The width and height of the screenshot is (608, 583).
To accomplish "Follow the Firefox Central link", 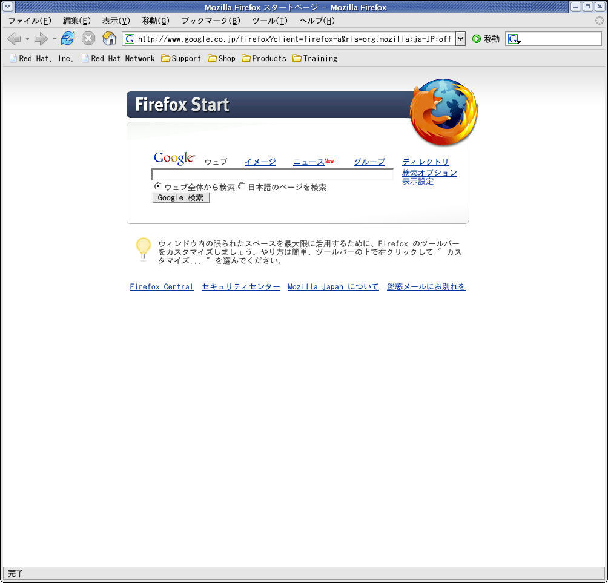I will coord(162,287).
